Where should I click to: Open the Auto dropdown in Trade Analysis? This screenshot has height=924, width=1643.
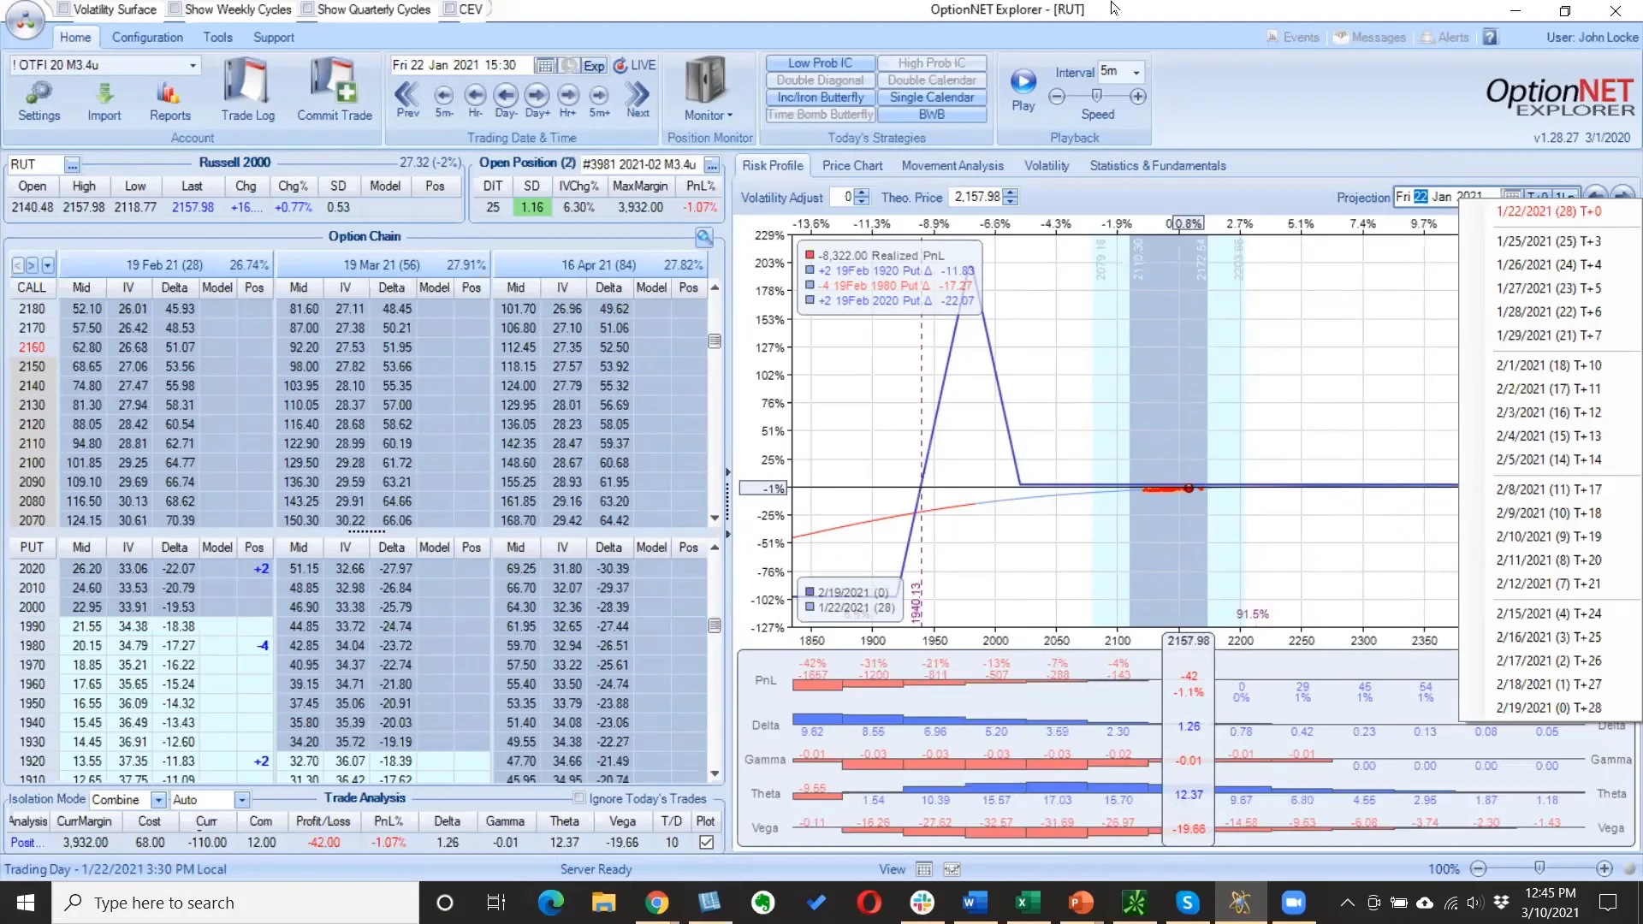pyautogui.click(x=242, y=800)
